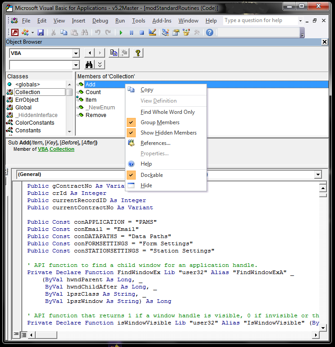The width and height of the screenshot is (335, 347).
Task: Open the VBA library dropdown
Action: (76, 54)
